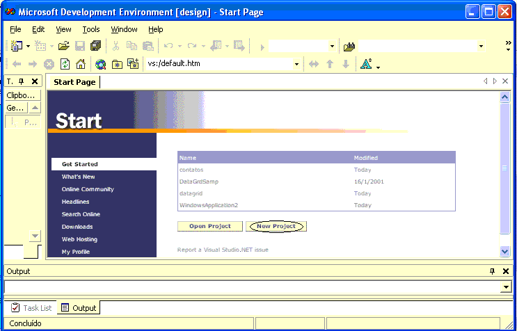Click the web Back arrow icon

pyautogui.click(x=17, y=64)
